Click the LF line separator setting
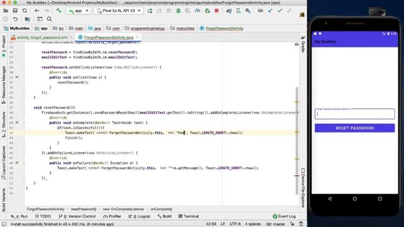The width and height of the screenshot is (404, 227). (223, 224)
